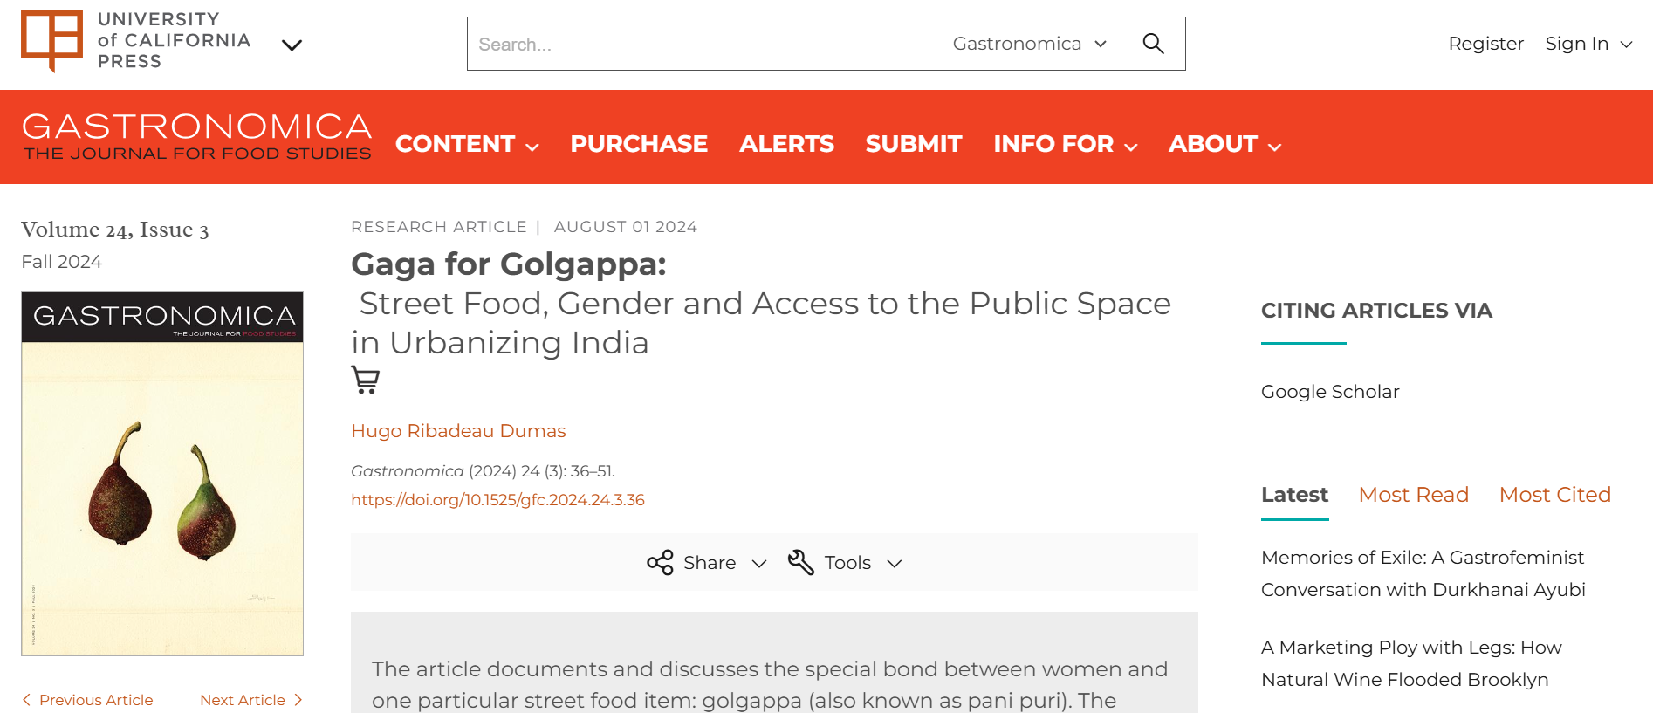Expand the UC Press site menu chevron
This screenshot has width=1653, height=713.
click(x=292, y=45)
